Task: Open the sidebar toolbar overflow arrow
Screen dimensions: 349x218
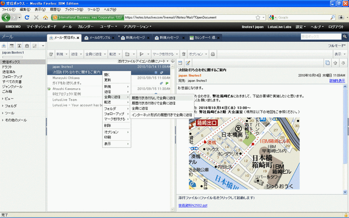Action: pos(43,46)
